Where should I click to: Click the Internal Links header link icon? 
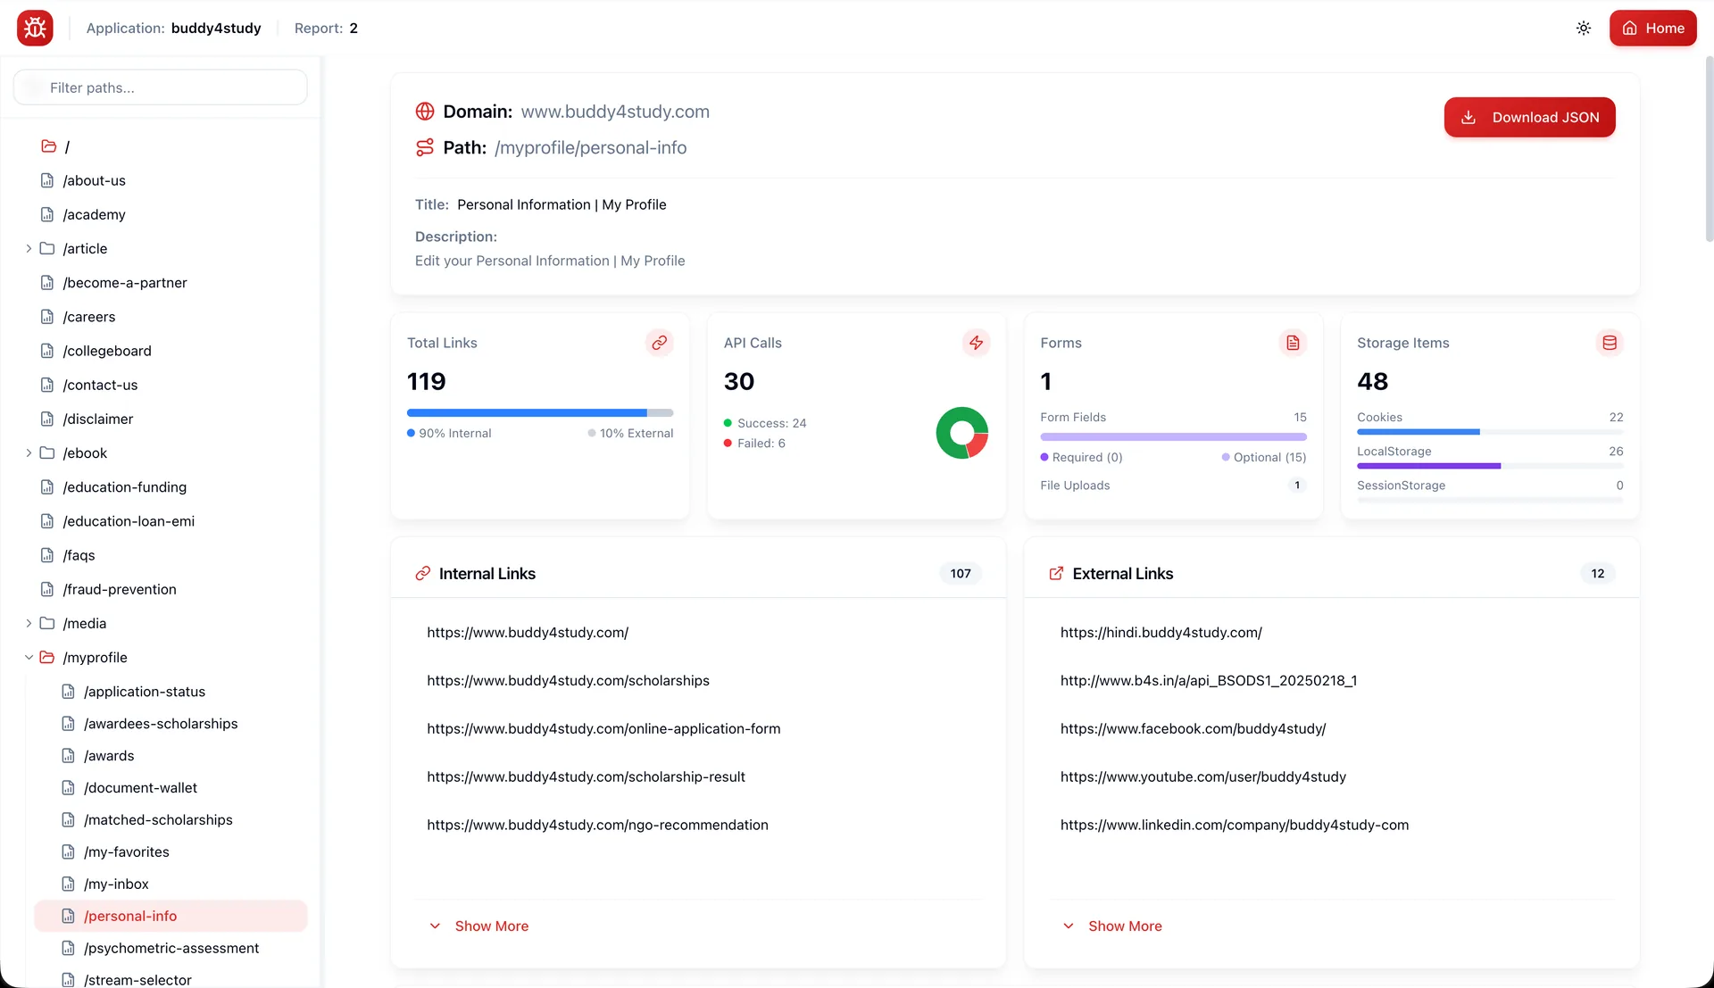click(x=423, y=574)
